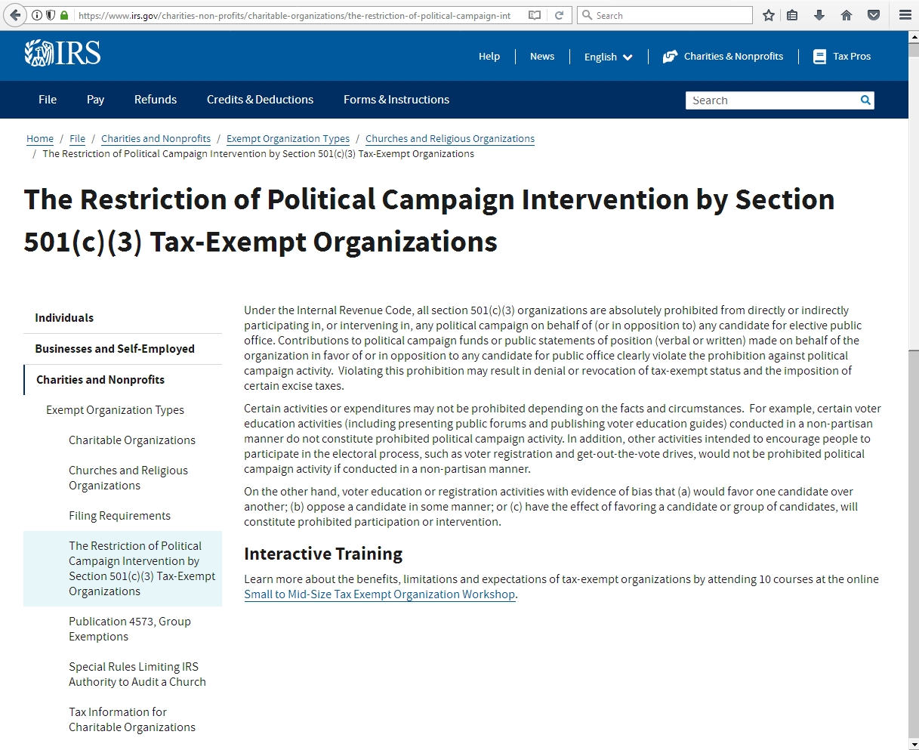The height and width of the screenshot is (750, 919).
Task: Follow the File breadcrumb link
Action: (77, 139)
